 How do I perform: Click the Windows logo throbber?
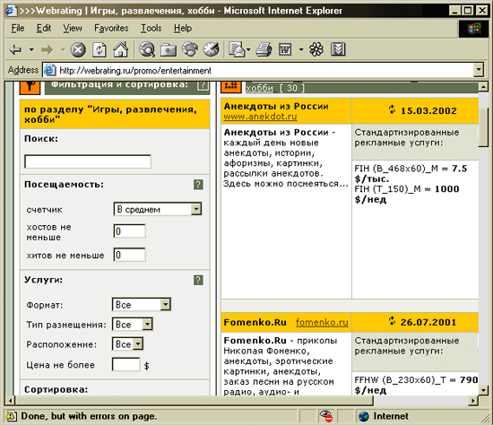pyautogui.click(x=474, y=29)
